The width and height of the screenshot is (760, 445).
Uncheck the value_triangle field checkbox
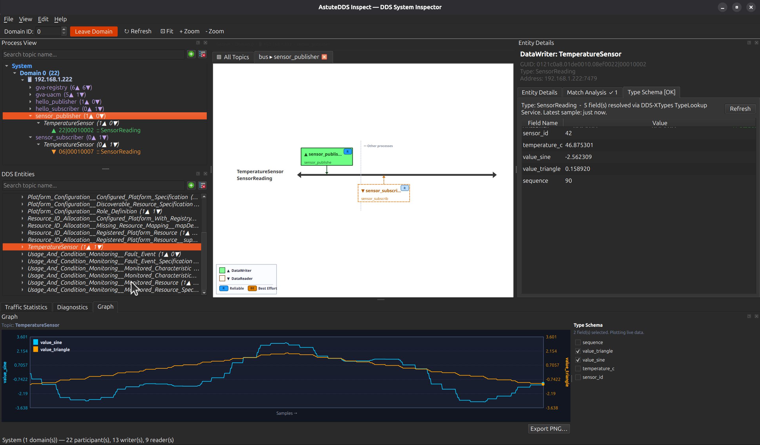(x=578, y=351)
